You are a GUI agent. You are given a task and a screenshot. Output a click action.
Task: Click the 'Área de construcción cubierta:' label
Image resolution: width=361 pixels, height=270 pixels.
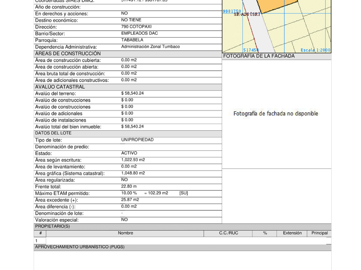click(x=68, y=60)
